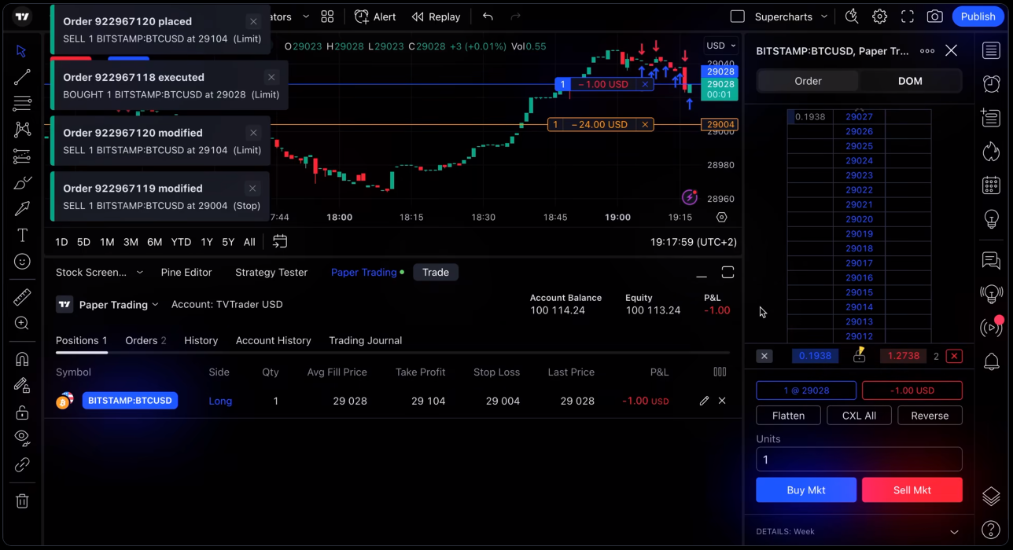Select the 1D time range
This screenshot has height=550, width=1013.
coord(61,242)
